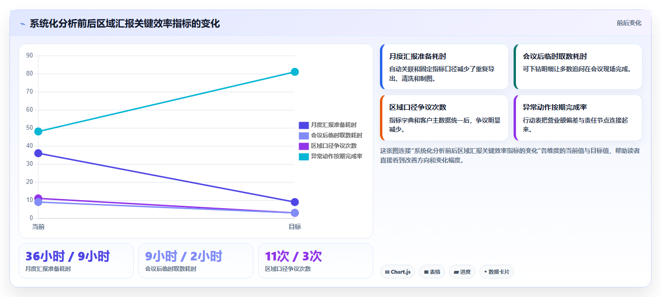Select the 数据卡片 tag
661x297 pixels.
coord(496,272)
